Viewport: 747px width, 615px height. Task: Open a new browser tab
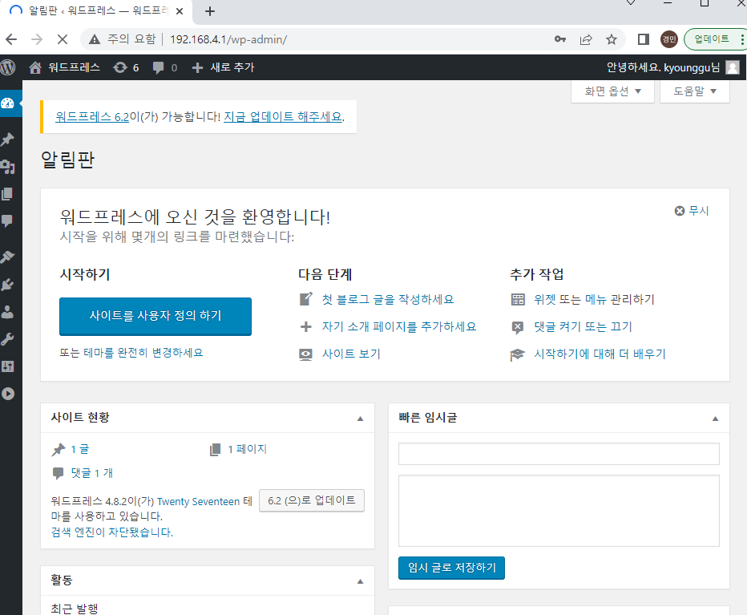tap(210, 11)
